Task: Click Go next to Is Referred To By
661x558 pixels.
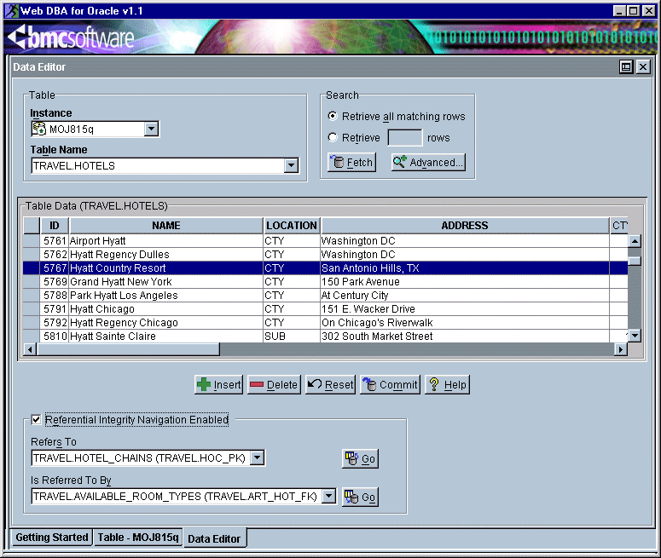Action: coord(361,497)
